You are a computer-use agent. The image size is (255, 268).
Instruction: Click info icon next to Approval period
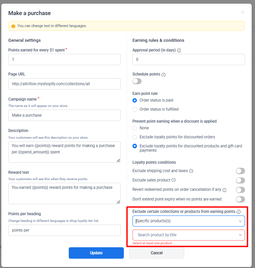click(179, 50)
